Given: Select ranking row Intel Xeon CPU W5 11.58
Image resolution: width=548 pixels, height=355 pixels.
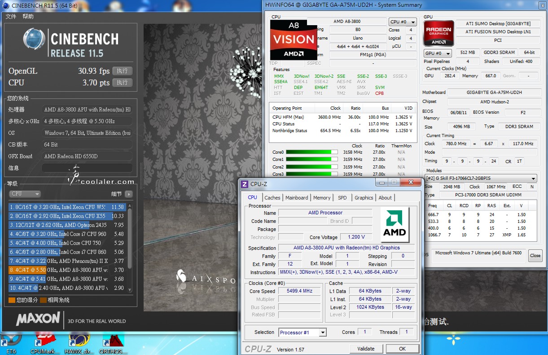Looking at the screenshot, I should point(67,207).
